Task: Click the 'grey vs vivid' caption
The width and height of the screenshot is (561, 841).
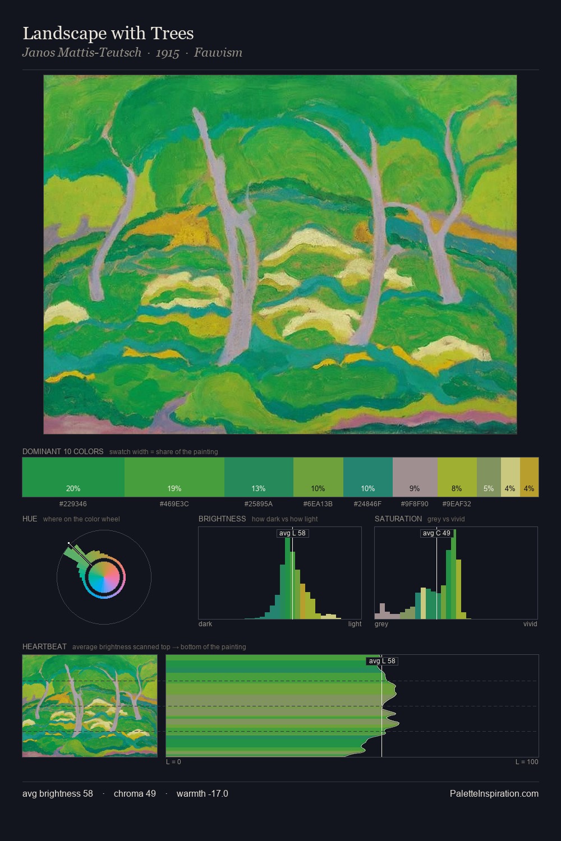Action: (446, 519)
